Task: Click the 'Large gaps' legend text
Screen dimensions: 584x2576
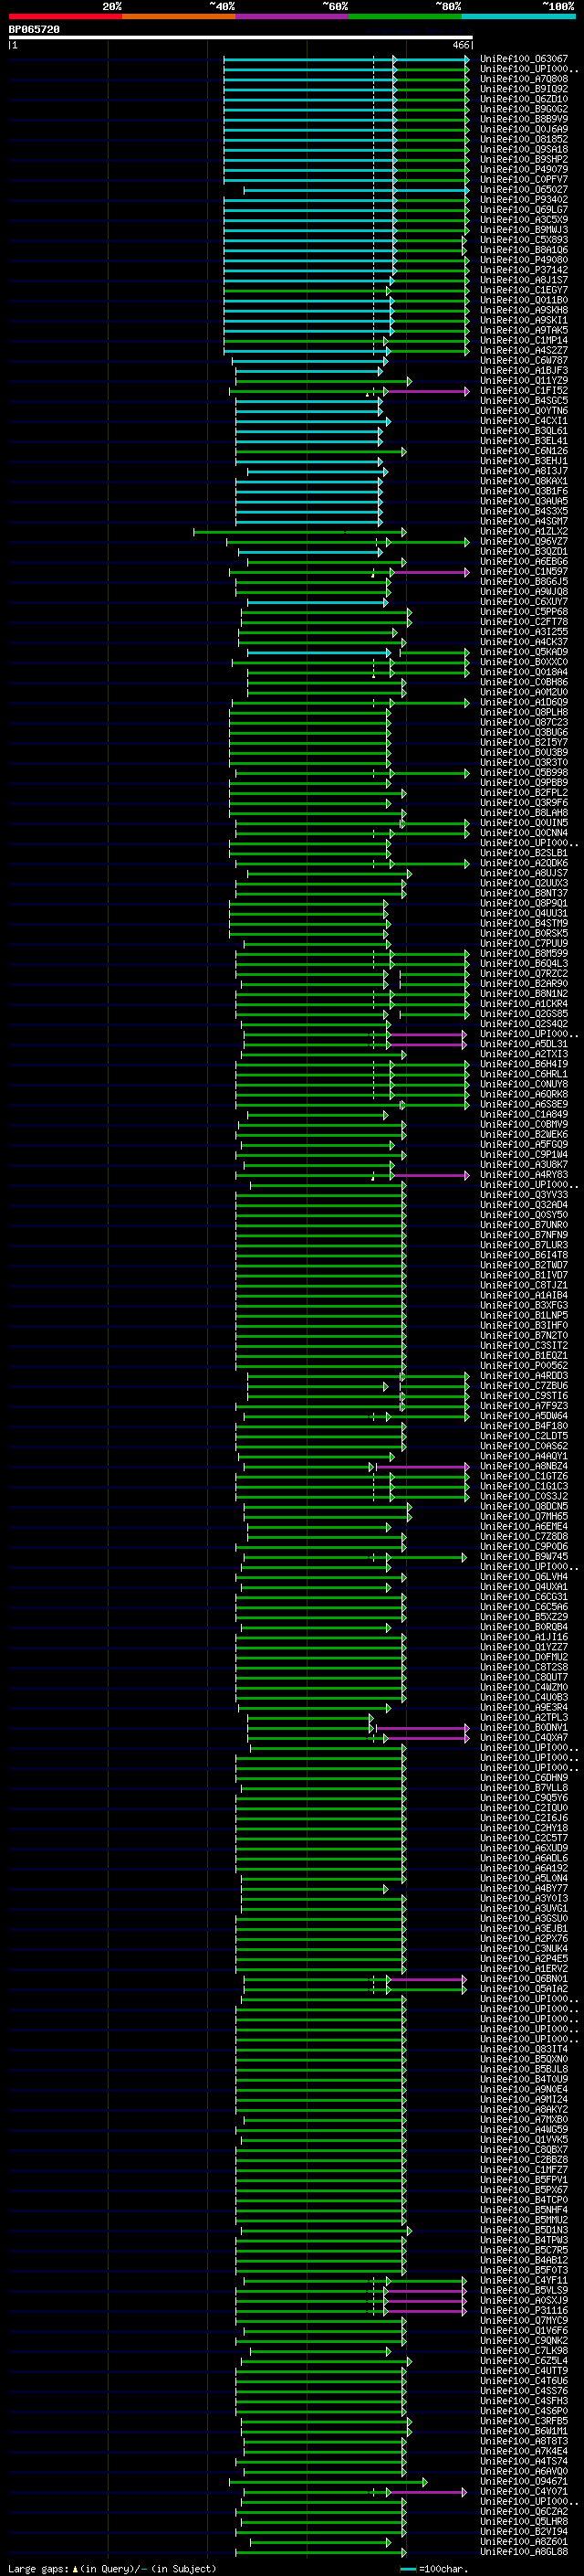Action: click(x=38, y=2569)
